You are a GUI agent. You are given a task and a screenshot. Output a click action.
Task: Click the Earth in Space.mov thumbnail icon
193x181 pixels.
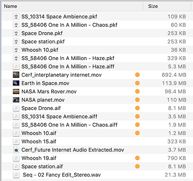point(16,83)
